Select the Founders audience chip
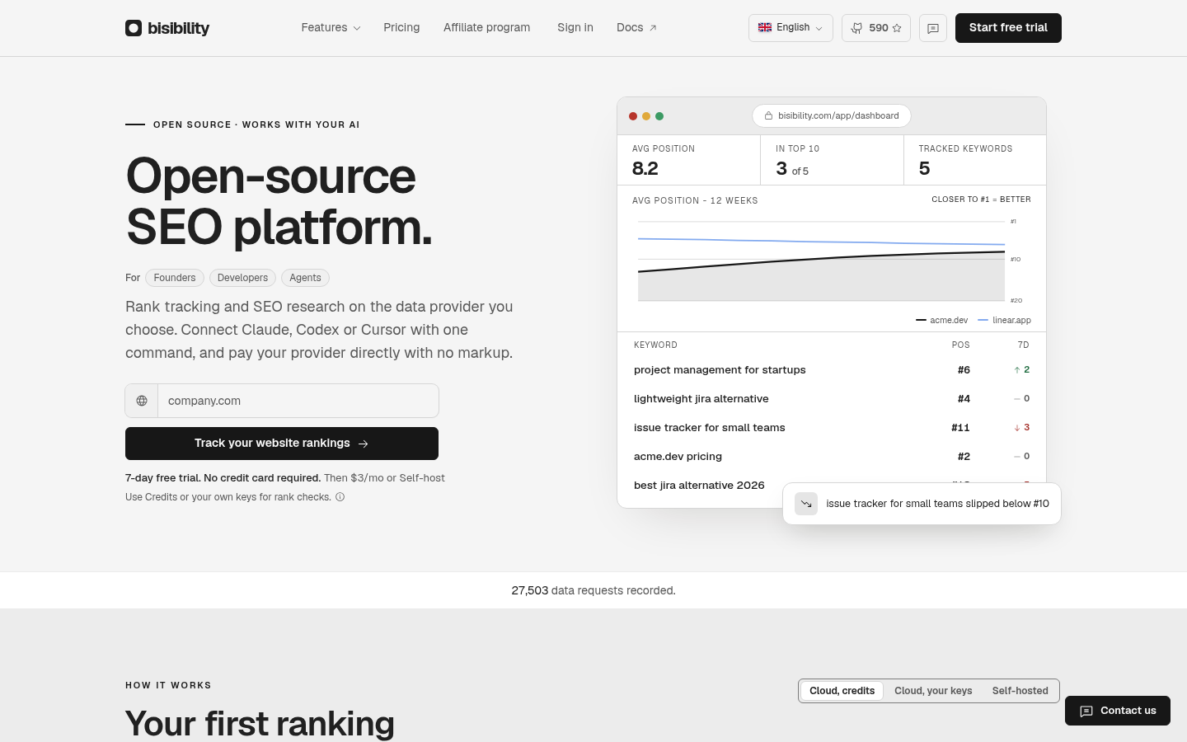Image resolution: width=1187 pixels, height=742 pixels. tap(175, 278)
